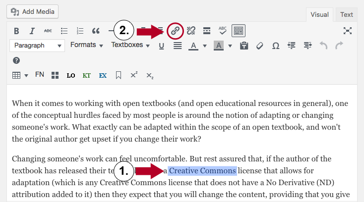Click the Add Media button
The image size is (364, 202).
tap(33, 11)
